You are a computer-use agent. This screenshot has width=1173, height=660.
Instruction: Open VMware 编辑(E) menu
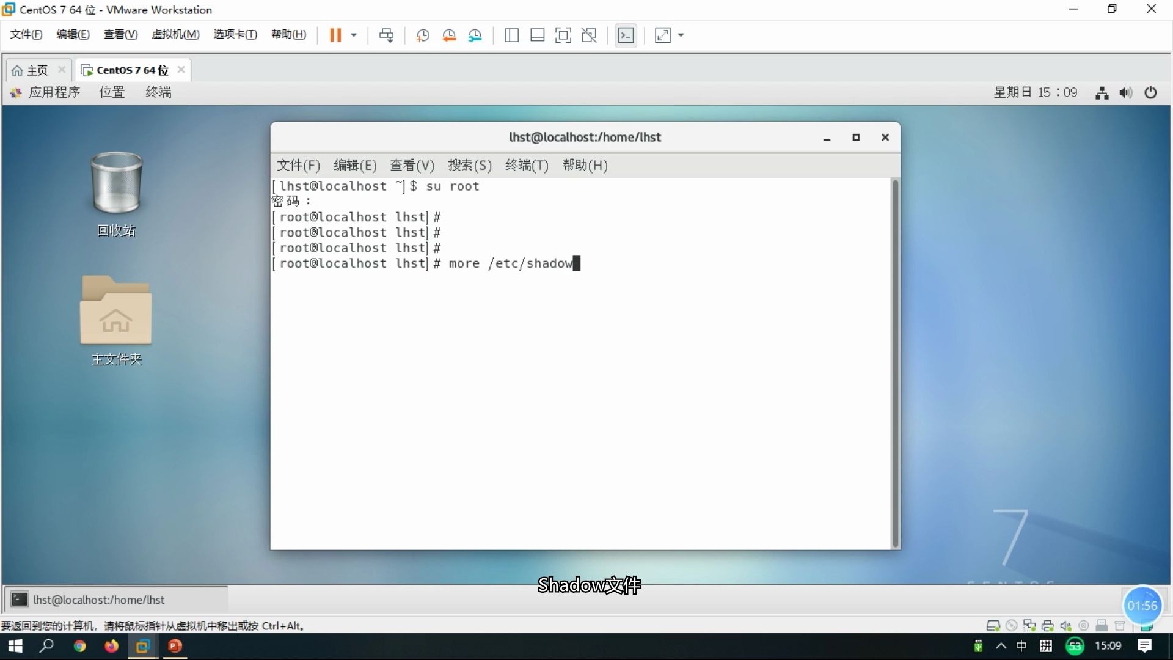tap(73, 34)
